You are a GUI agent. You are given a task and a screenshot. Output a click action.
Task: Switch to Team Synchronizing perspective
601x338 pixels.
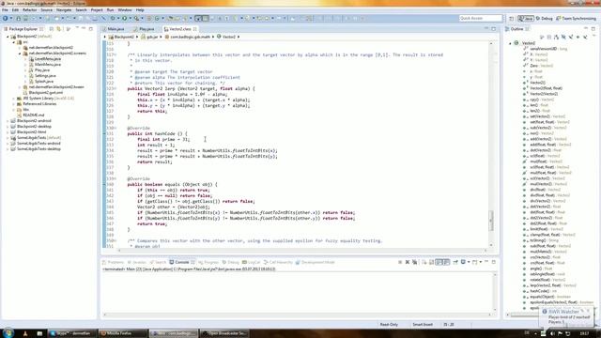click(x=576, y=19)
